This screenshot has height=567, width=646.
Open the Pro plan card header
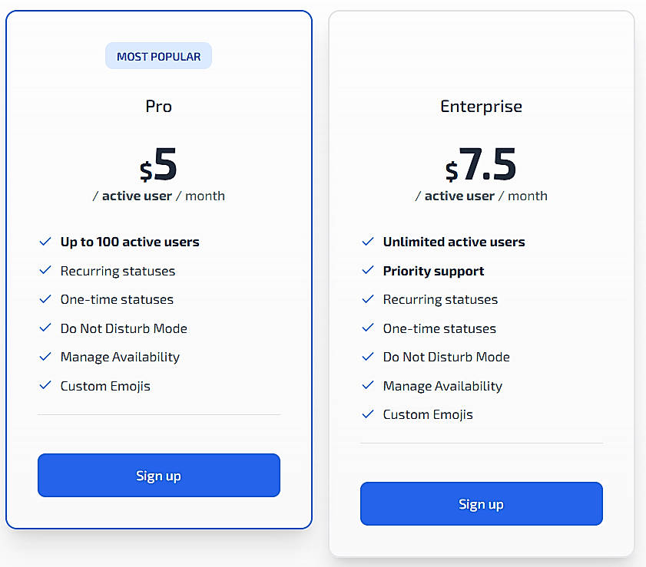pos(158,107)
